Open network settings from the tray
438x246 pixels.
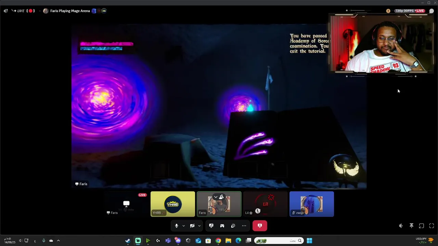click(x=26, y=241)
